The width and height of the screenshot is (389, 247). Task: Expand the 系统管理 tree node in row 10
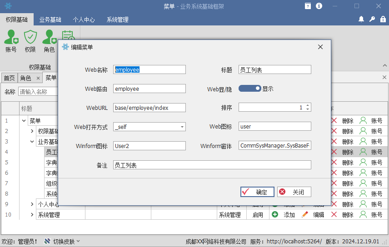pyautogui.click(x=32, y=214)
